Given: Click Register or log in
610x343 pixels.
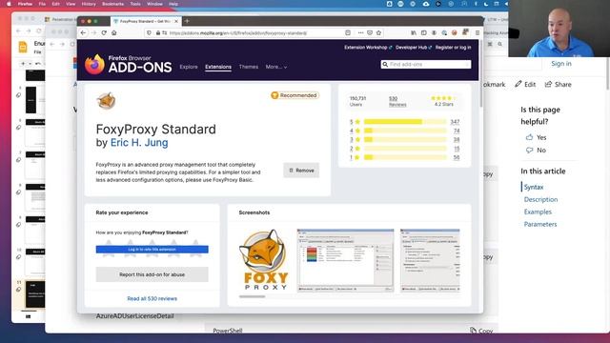Looking at the screenshot, I should coord(454,48).
